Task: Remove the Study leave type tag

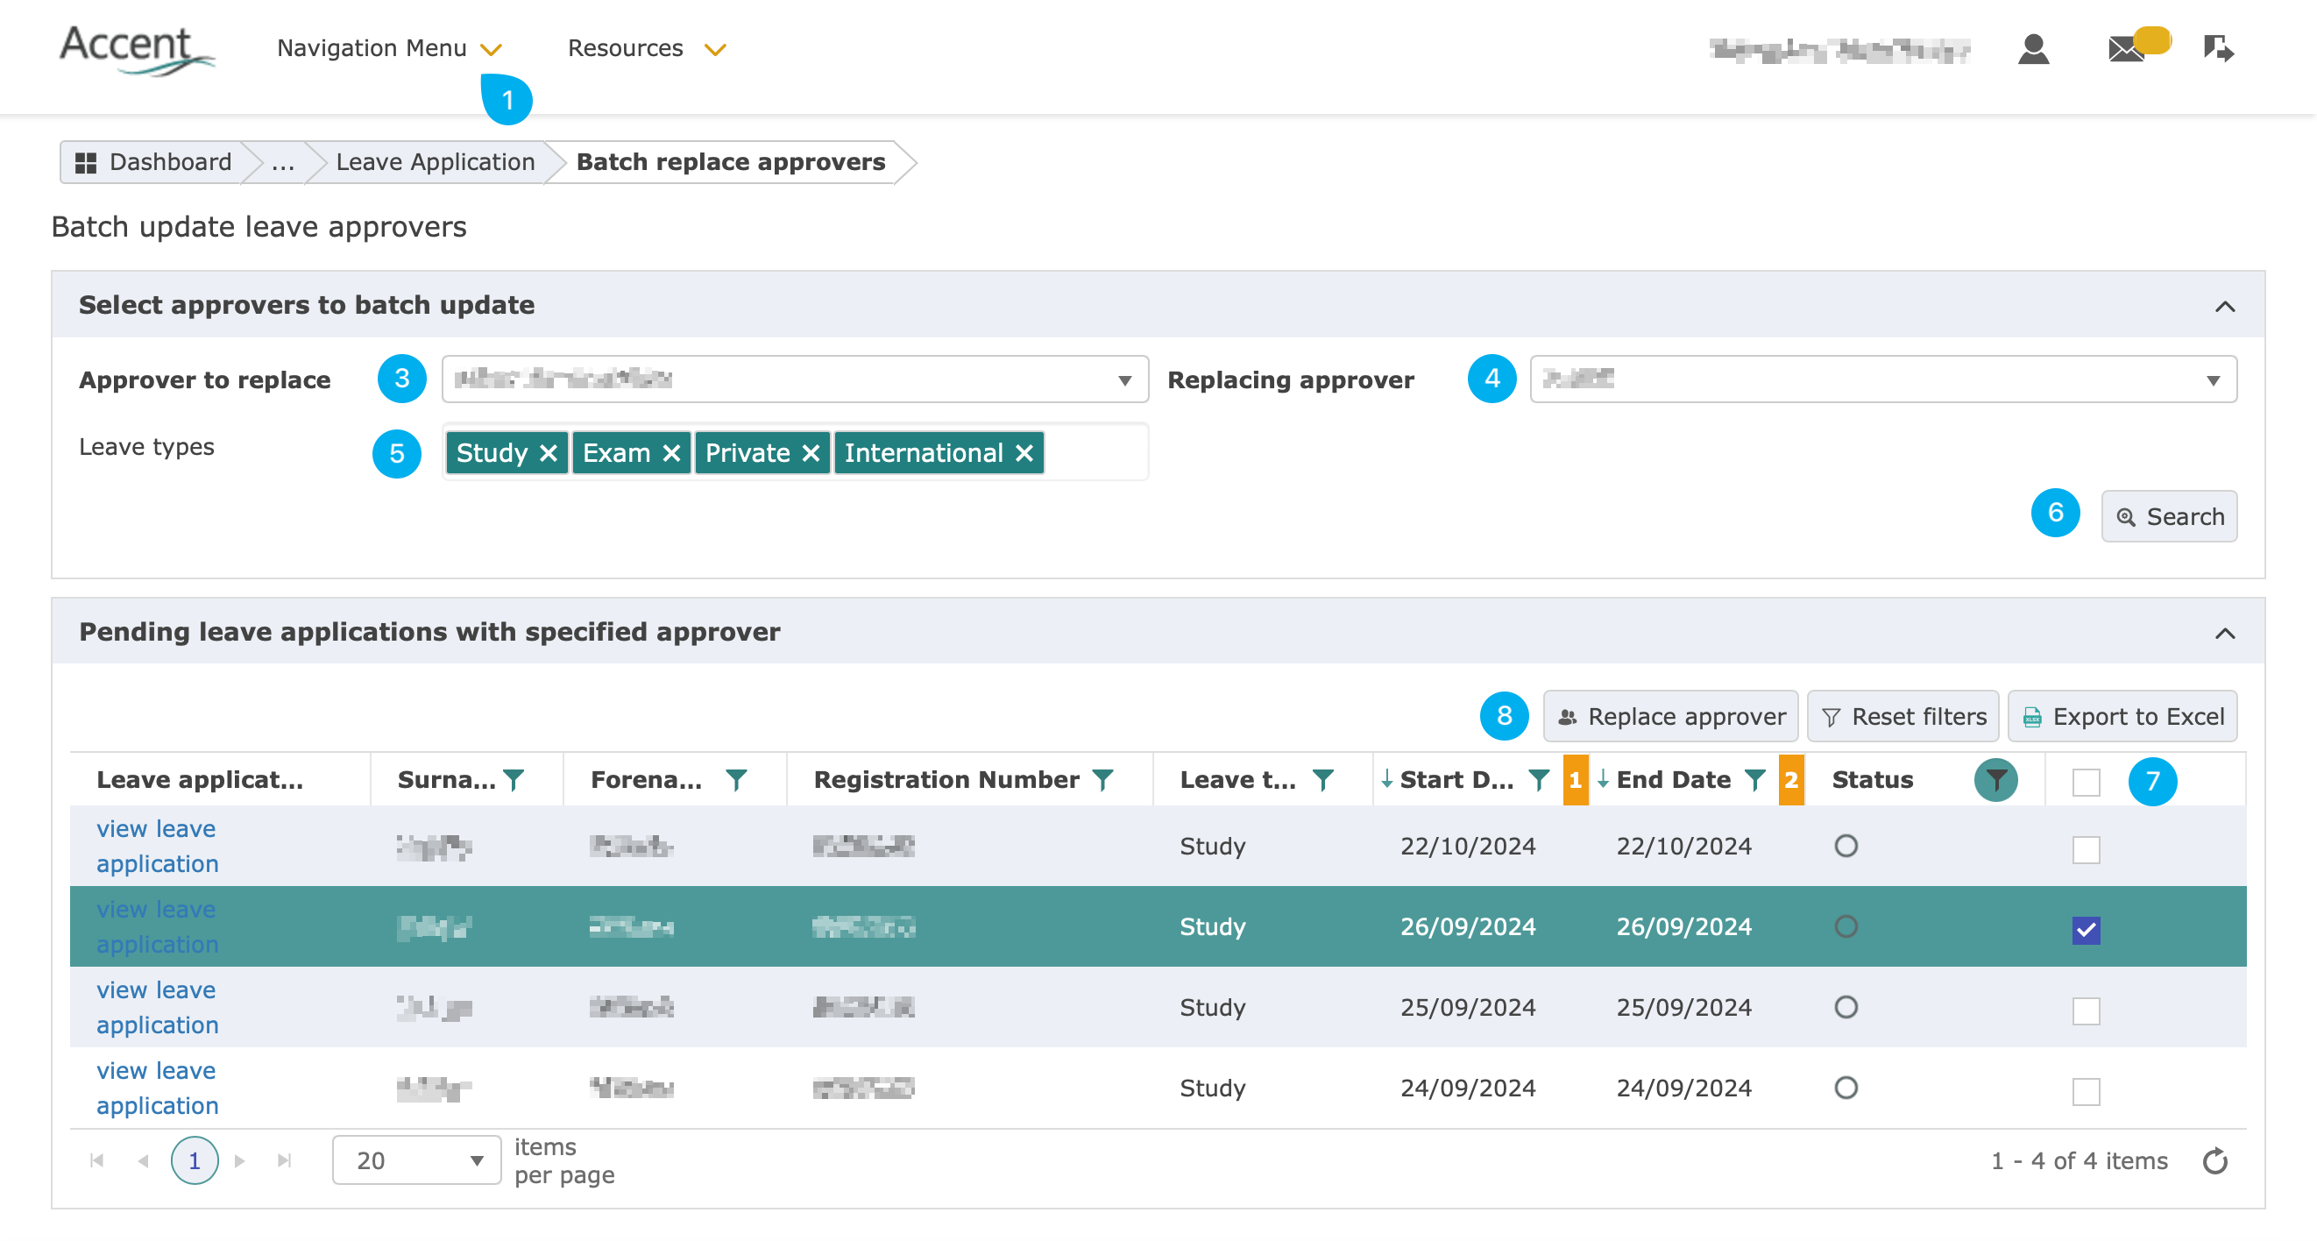Action: coord(548,453)
